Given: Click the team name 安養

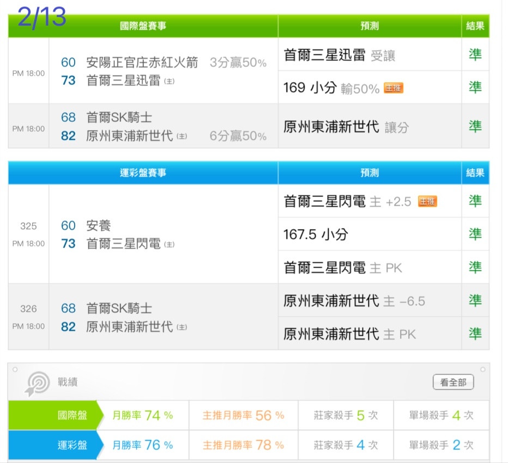Looking at the screenshot, I should (99, 225).
